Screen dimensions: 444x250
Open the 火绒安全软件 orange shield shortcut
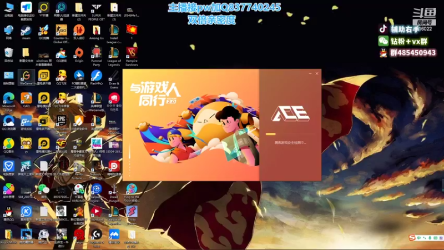79,123
